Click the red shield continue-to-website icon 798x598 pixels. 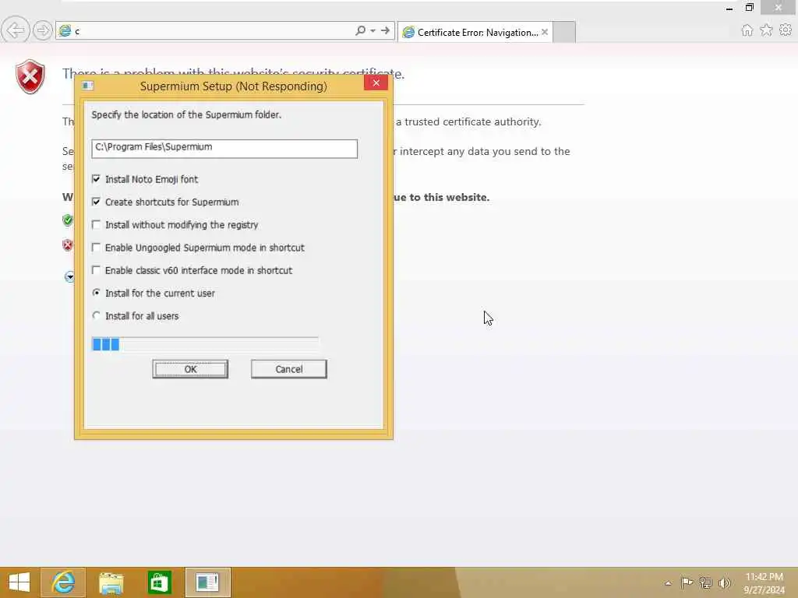(x=67, y=245)
